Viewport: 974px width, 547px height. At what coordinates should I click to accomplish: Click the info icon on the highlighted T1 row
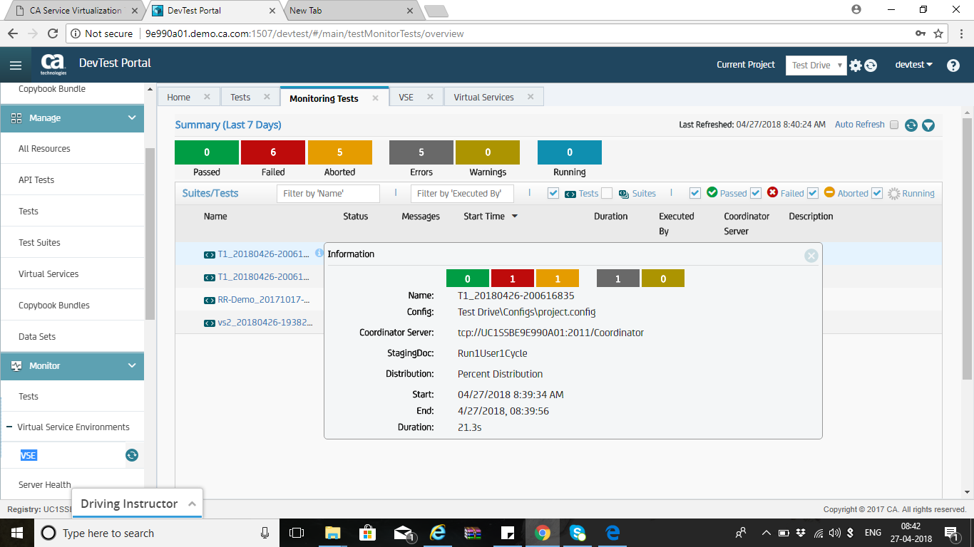[319, 254]
